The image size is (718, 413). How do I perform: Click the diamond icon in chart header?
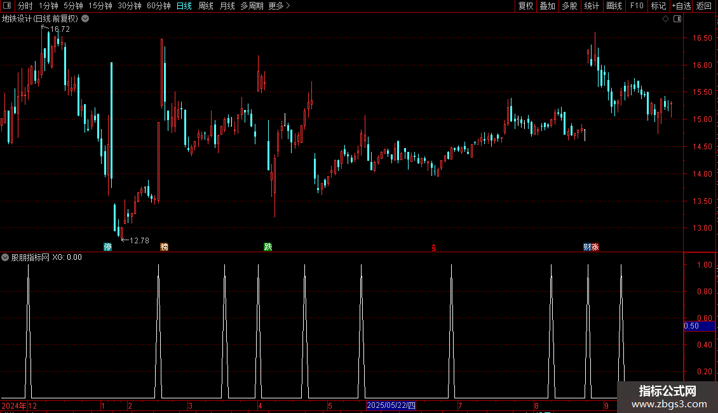pos(665,19)
